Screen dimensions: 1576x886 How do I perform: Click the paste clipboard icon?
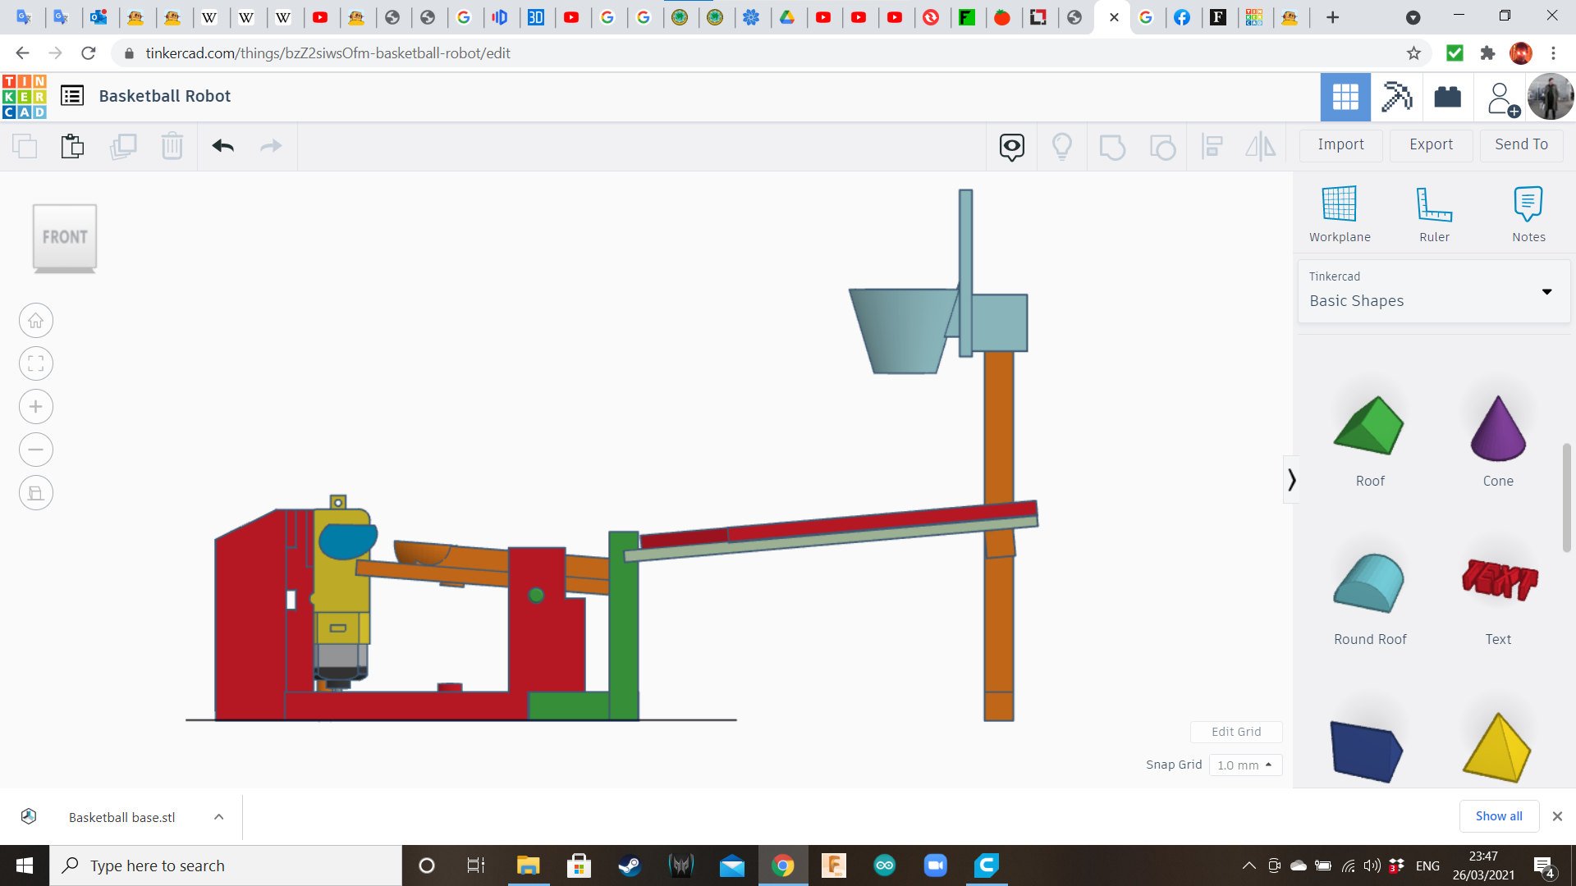coord(72,146)
